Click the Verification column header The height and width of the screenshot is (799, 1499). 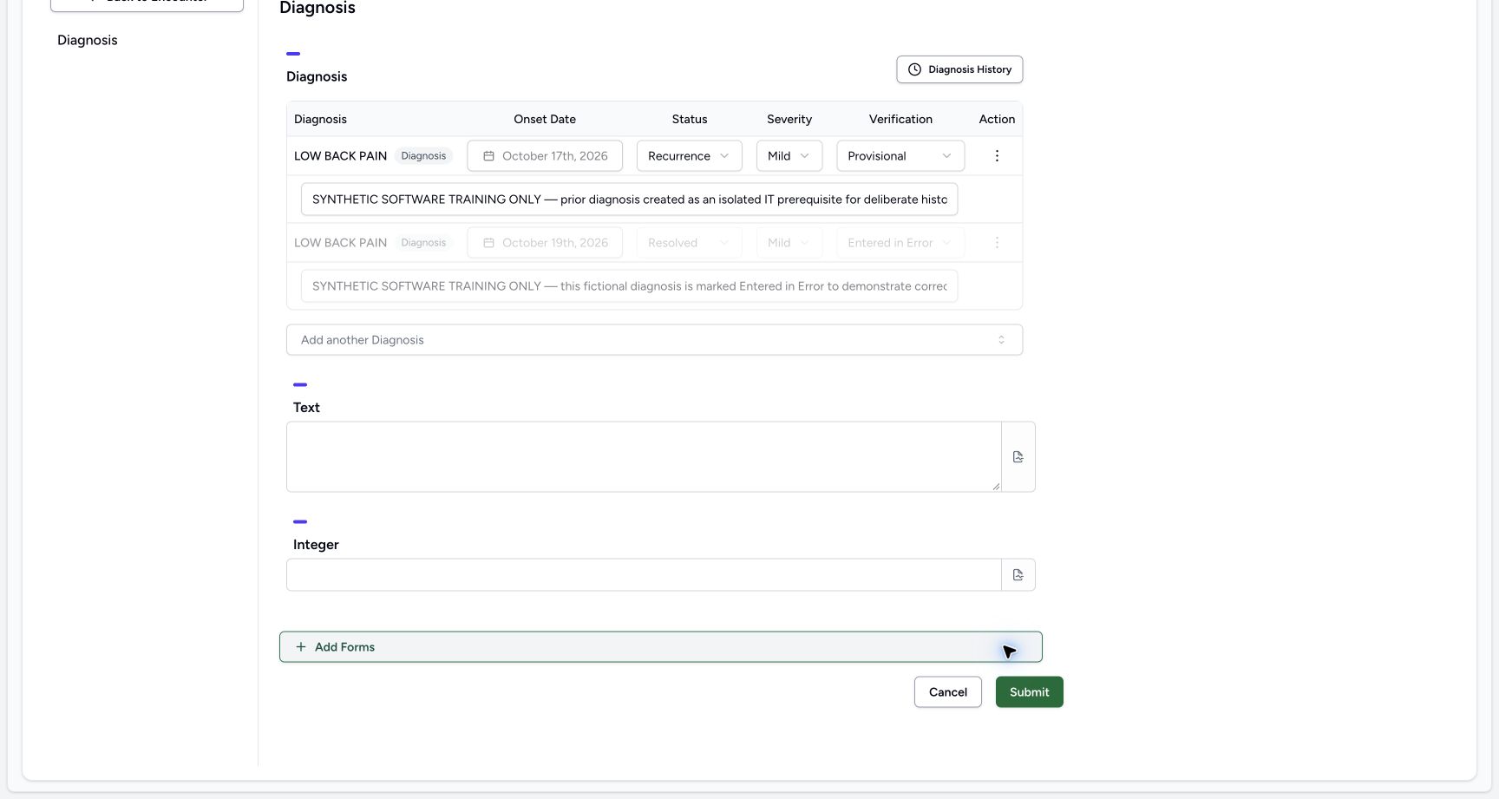(900, 119)
